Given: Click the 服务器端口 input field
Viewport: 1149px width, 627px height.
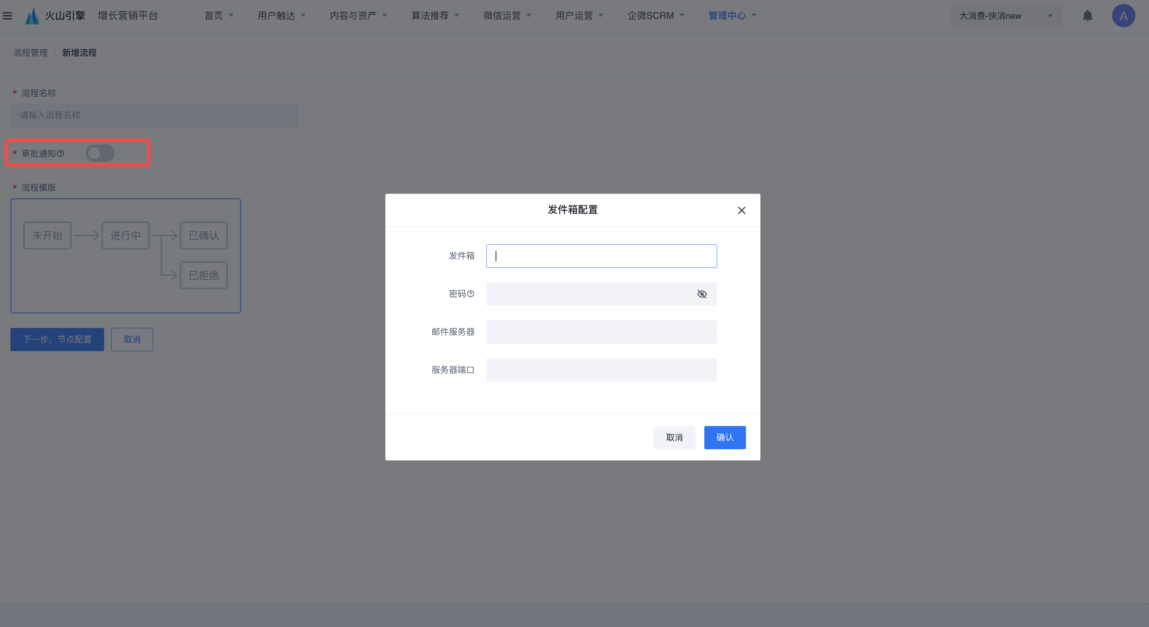Looking at the screenshot, I should pos(601,370).
